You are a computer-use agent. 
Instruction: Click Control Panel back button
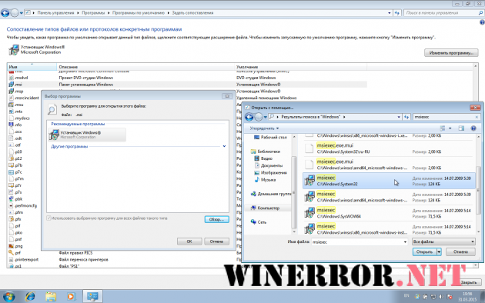[x=5, y=13]
